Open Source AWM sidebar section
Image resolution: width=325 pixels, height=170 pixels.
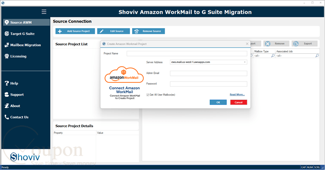(x=26, y=23)
